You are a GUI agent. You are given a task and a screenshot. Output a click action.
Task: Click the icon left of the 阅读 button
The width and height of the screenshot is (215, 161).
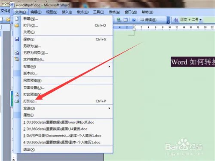pyautogui.click(x=134, y=20)
